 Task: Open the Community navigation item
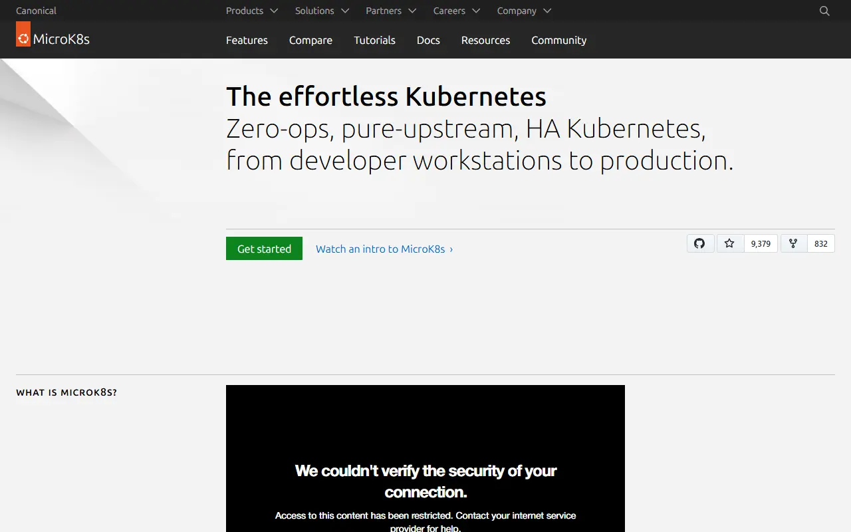tap(558, 40)
